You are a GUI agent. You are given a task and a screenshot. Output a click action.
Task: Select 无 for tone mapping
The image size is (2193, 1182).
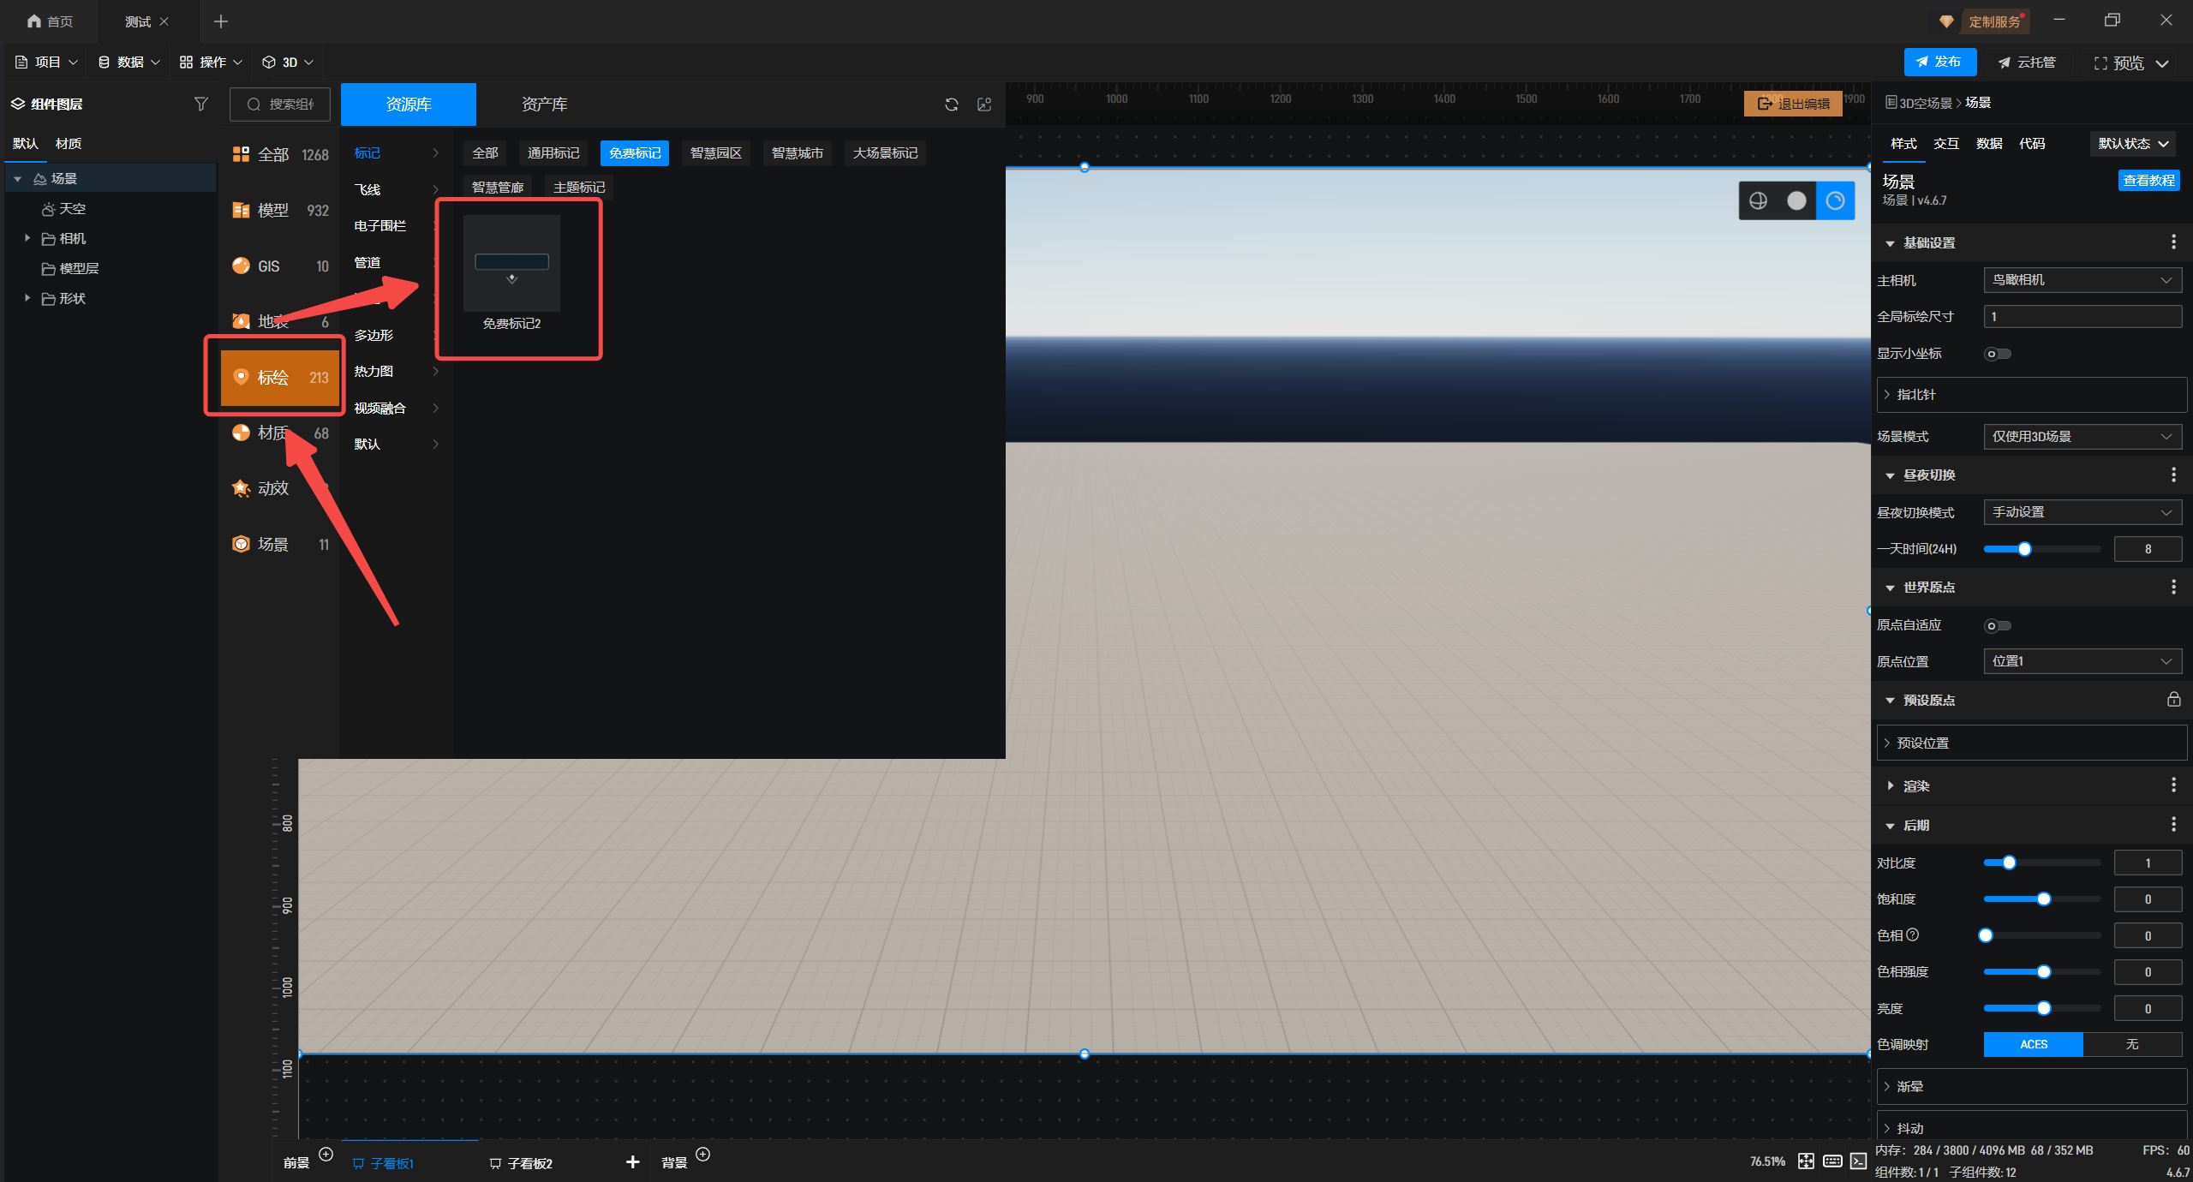pos(2131,1044)
